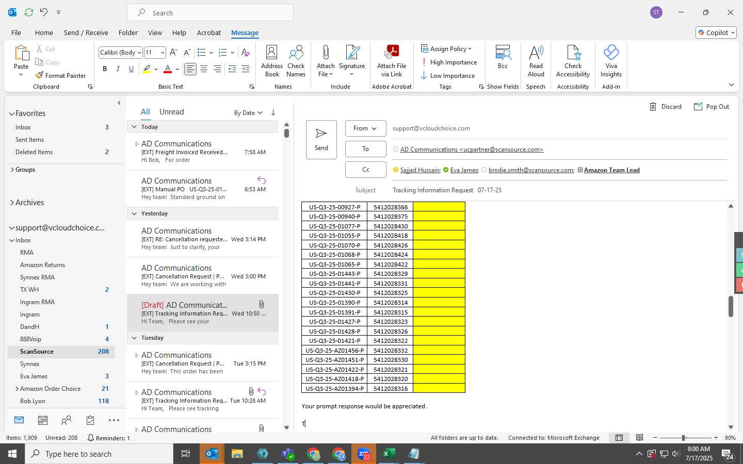Click Check Names icon

point(296,61)
